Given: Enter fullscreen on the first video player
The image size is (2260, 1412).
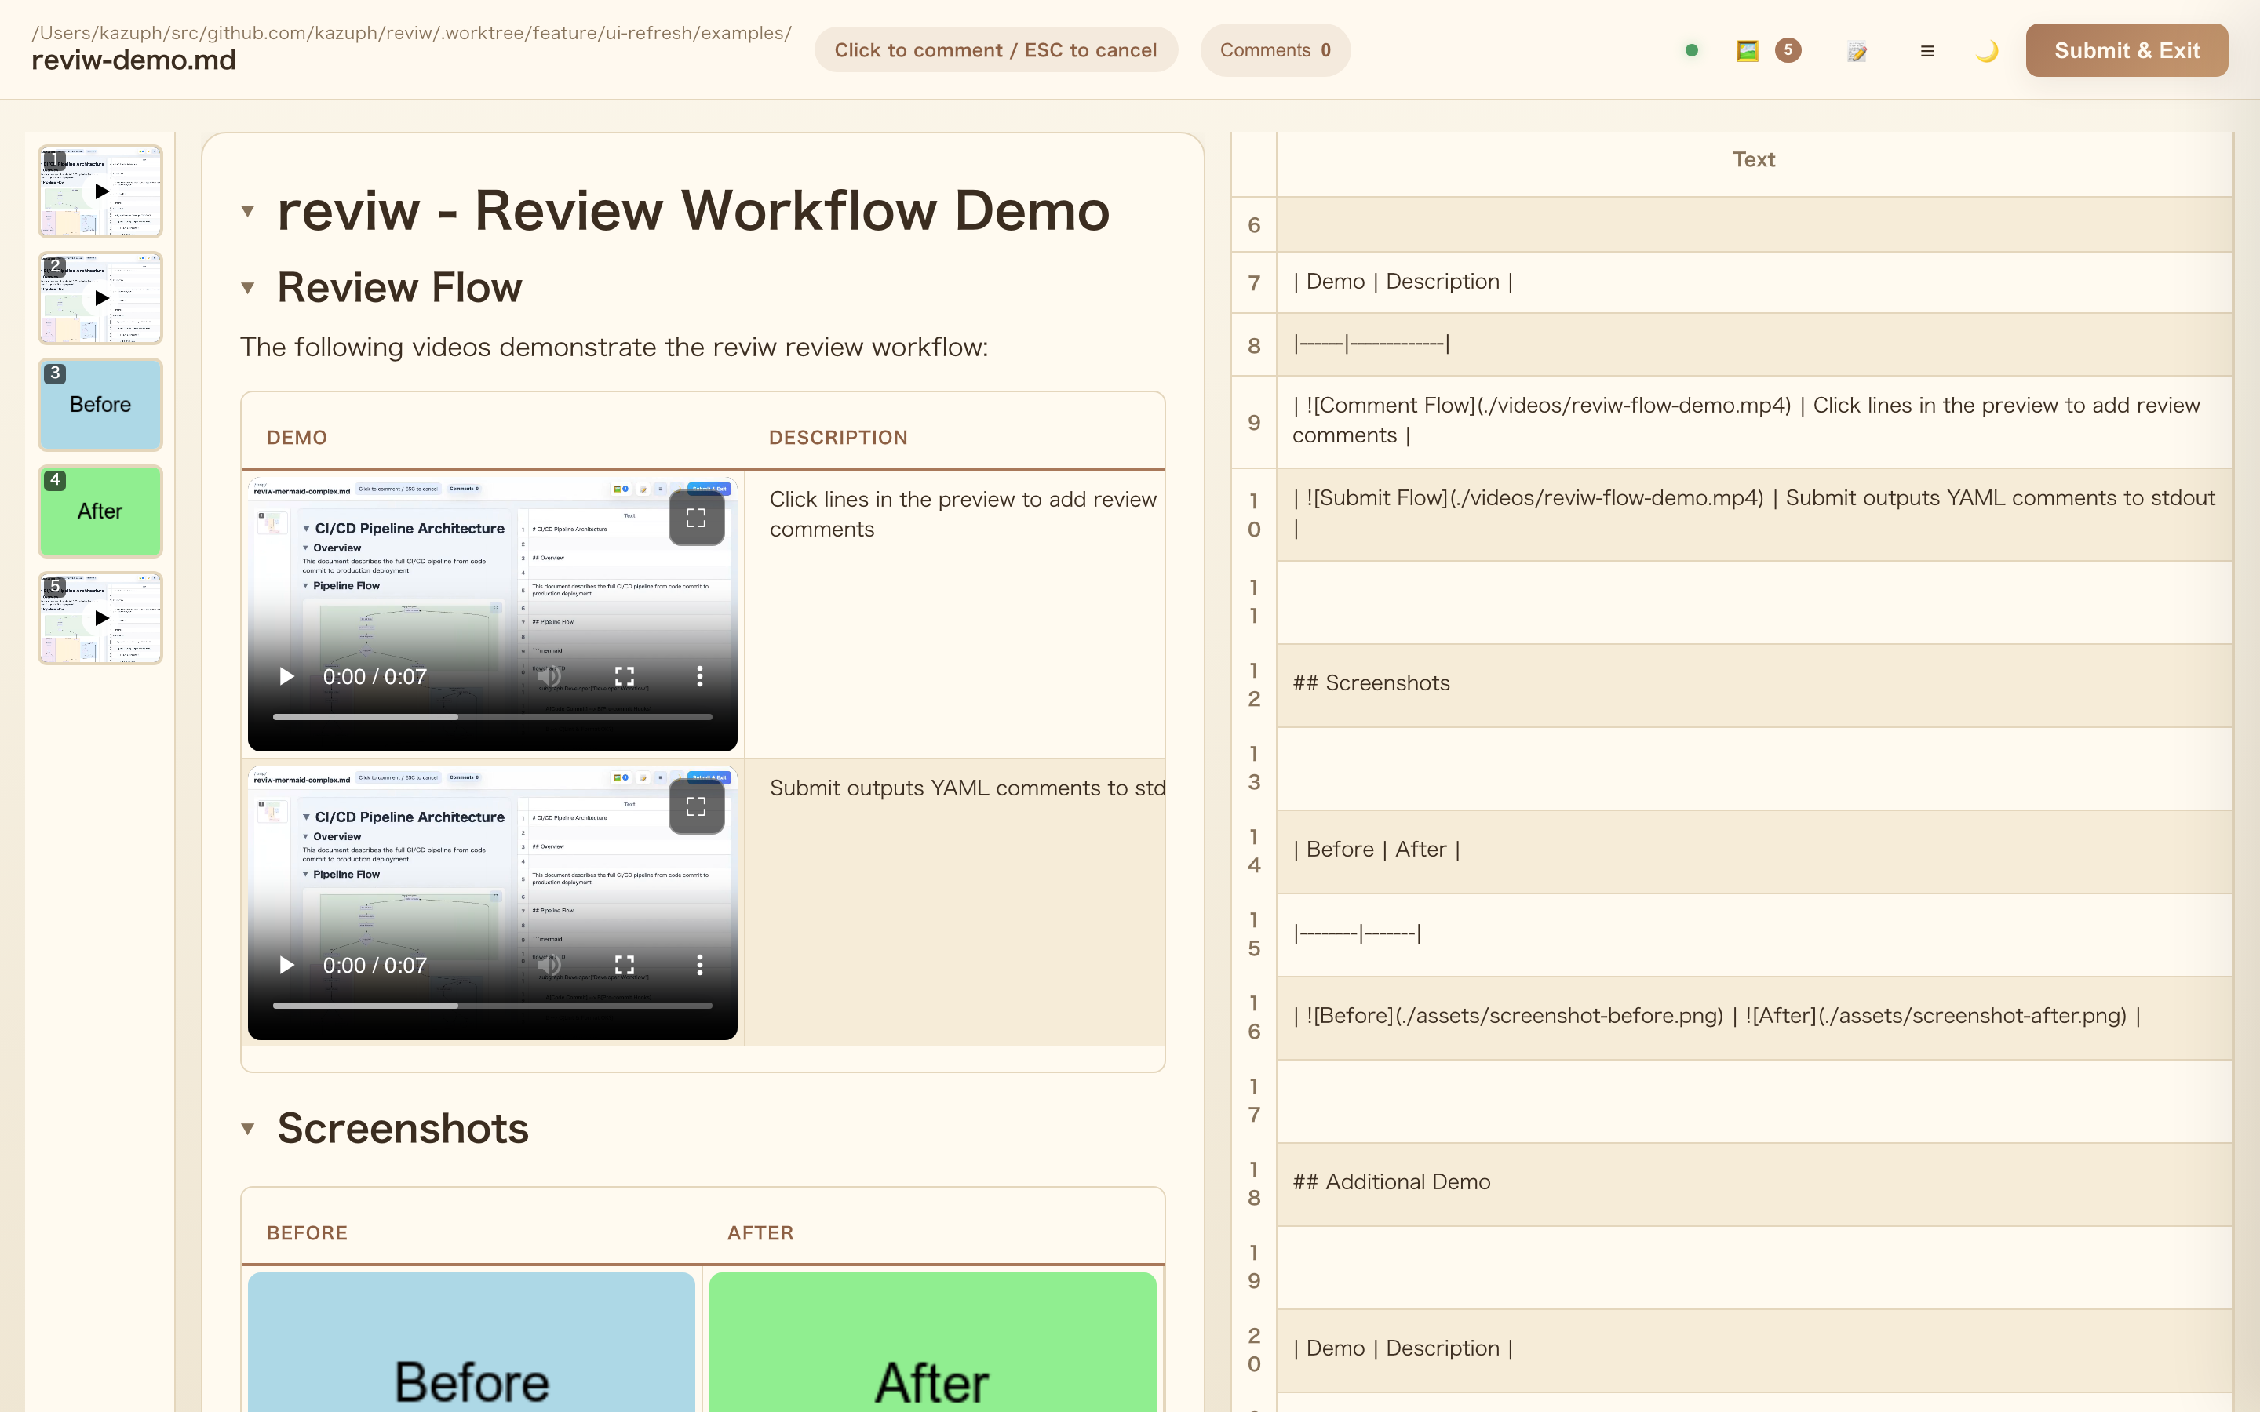Looking at the screenshot, I should [x=625, y=676].
